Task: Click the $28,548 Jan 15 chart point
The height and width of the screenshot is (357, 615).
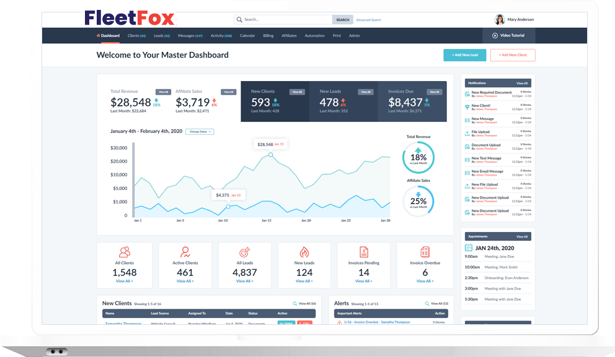Action: (x=271, y=155)
